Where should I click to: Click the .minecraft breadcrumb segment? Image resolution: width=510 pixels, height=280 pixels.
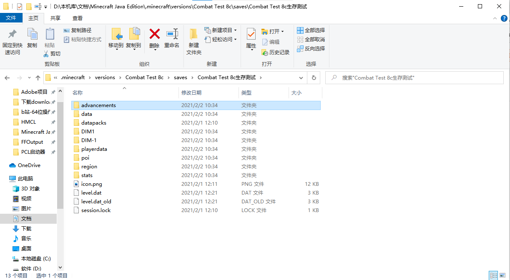73,77
